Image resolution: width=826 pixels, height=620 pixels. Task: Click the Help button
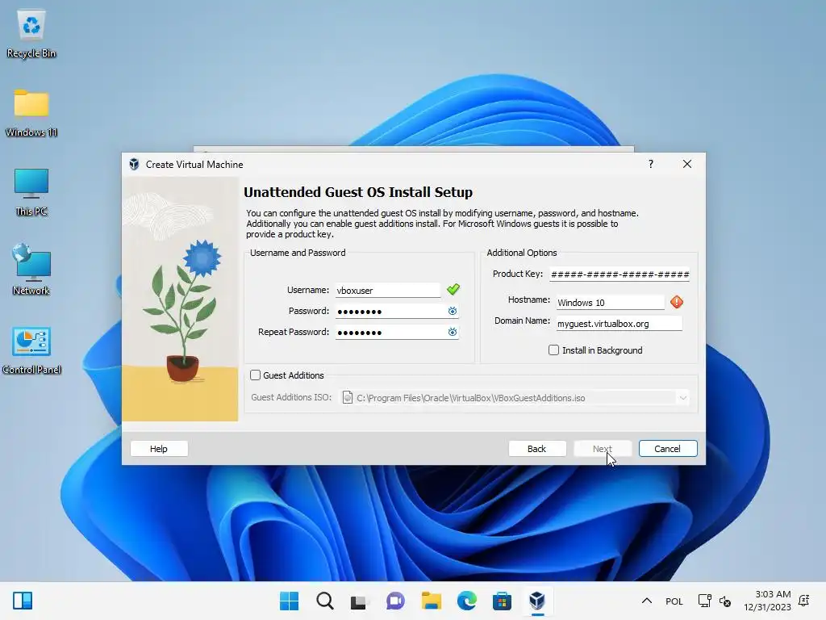[x=159, y=449]
